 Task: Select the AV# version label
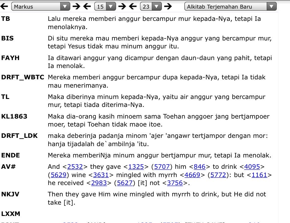pos(9,167)
